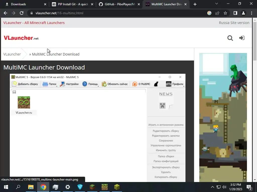Open Settings gear from taskbar
257x192 pixels.
coord(68,187)
